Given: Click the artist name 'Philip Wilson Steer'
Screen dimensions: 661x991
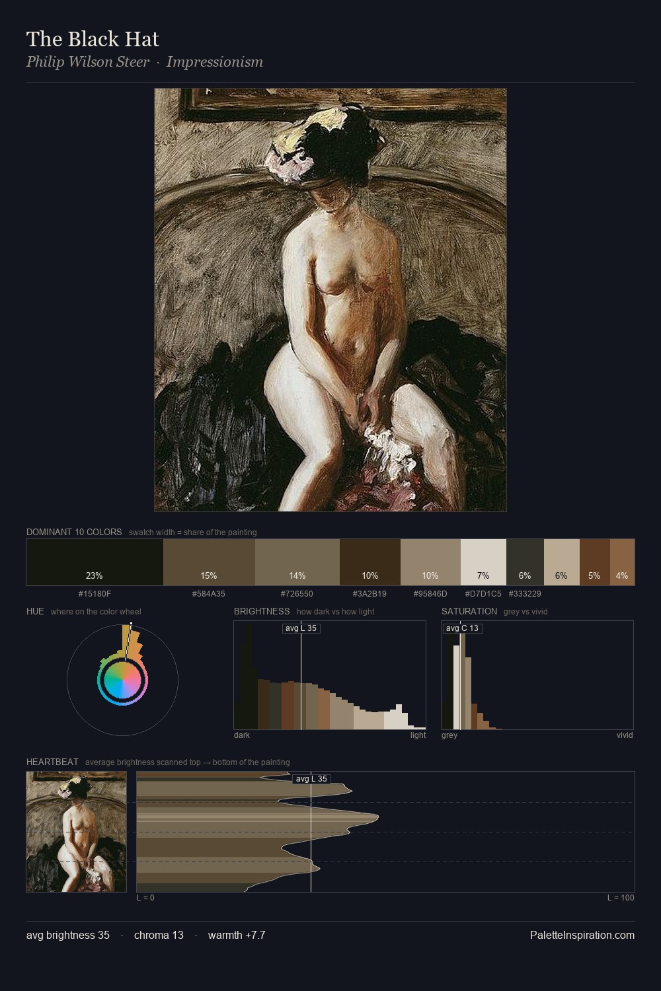Looking at the screenshot, I should 88,62.
